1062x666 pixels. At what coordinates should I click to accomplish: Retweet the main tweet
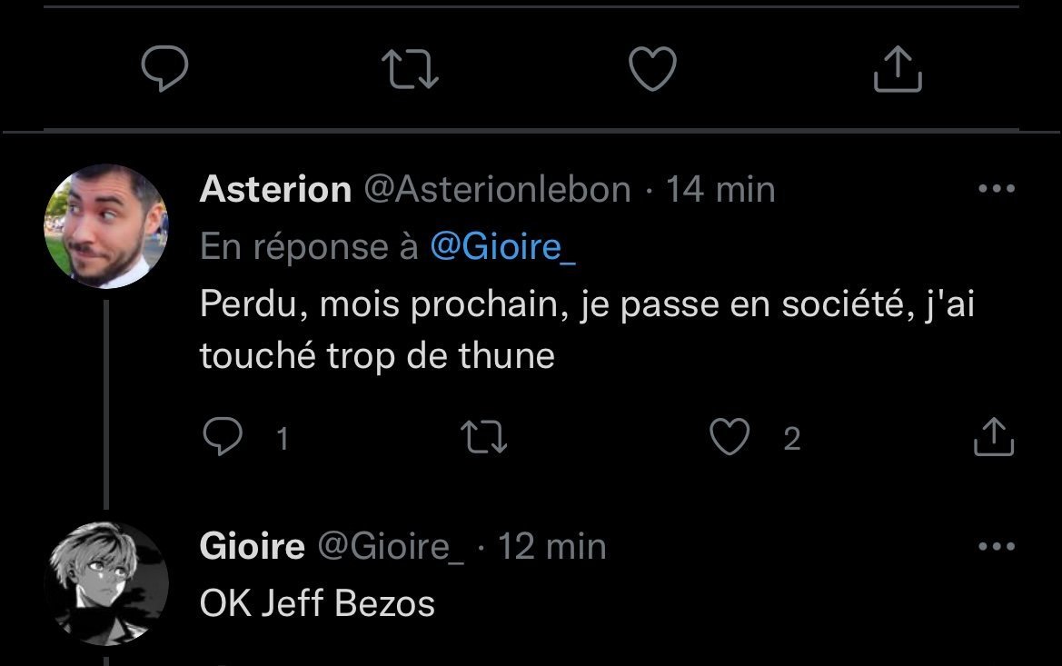pos(410,70)
